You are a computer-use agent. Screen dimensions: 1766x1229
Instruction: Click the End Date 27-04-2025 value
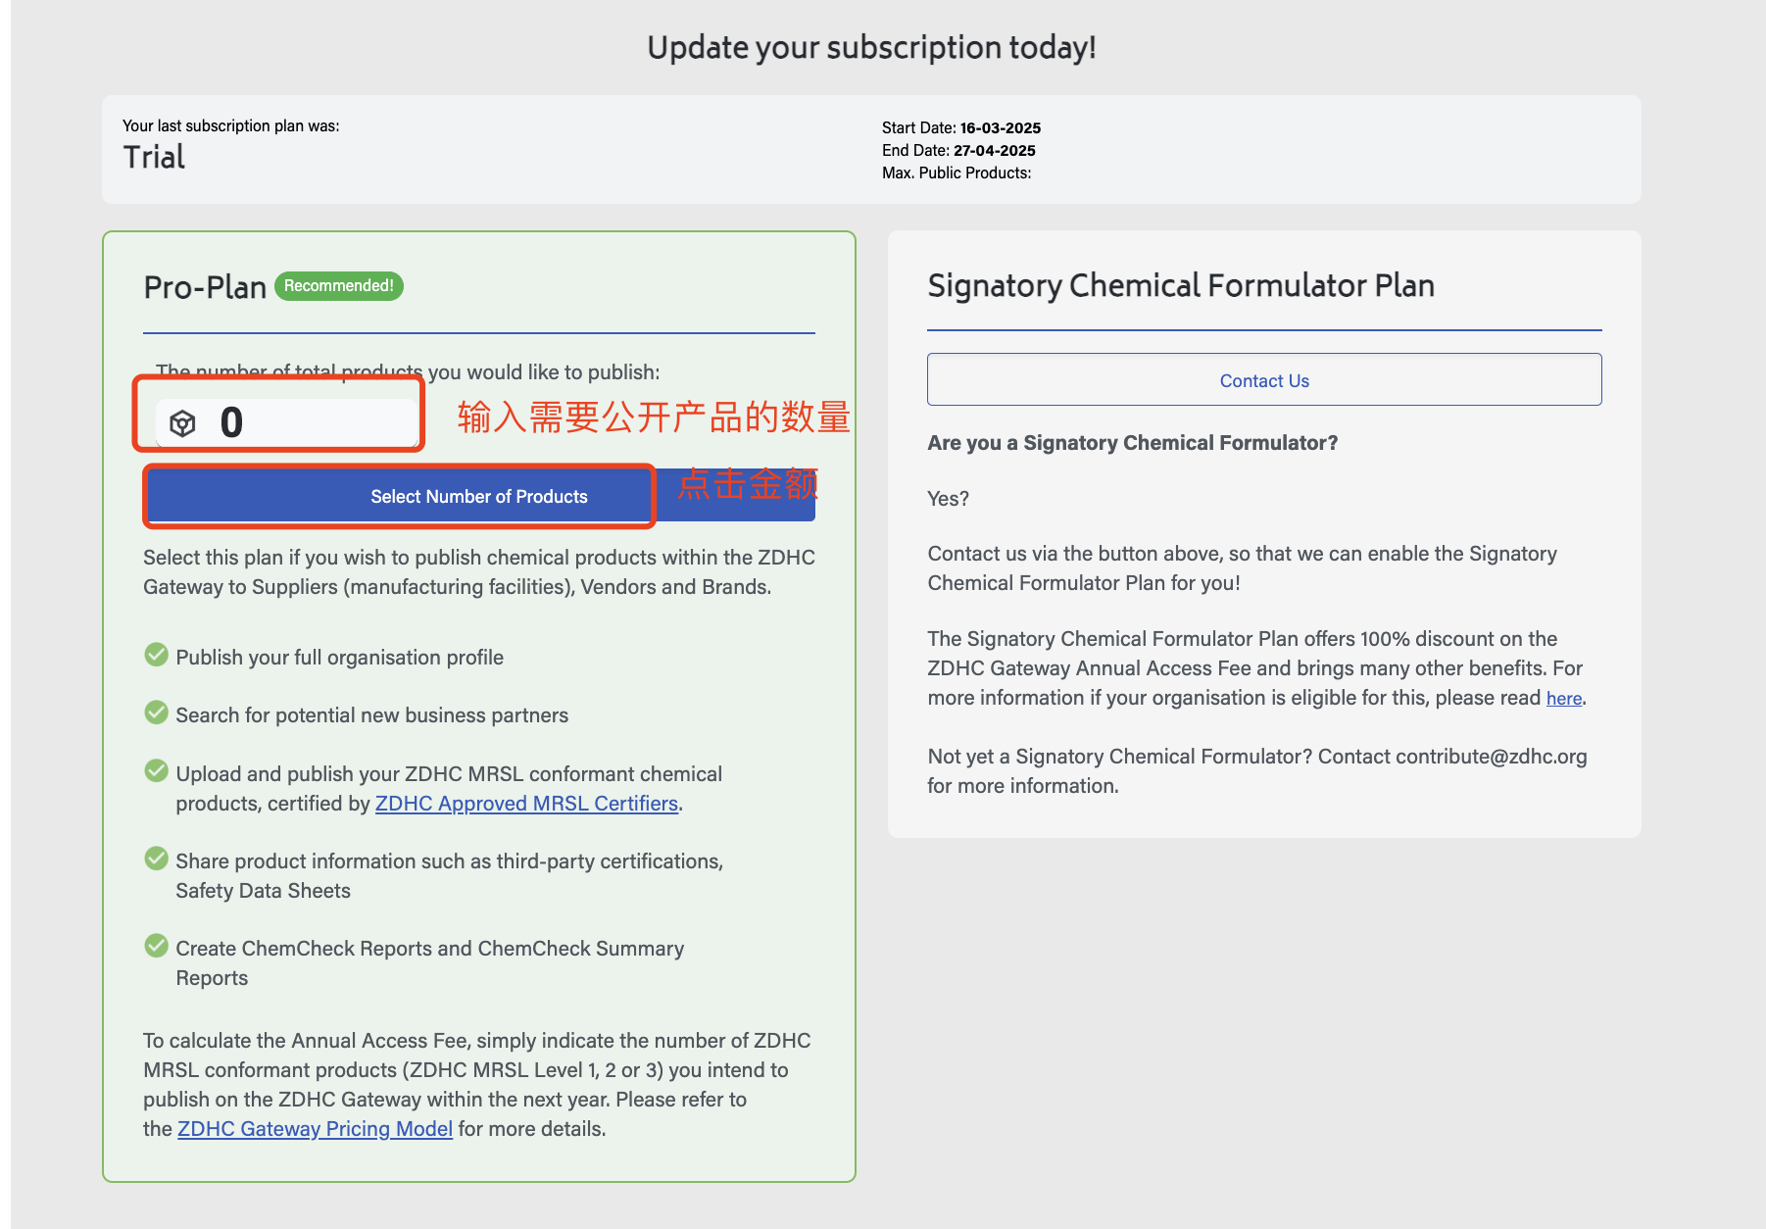click(994, 151)
